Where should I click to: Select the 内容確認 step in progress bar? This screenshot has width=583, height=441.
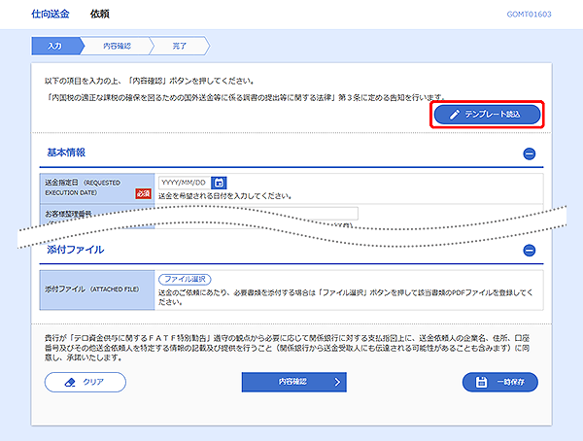point(117,46)
